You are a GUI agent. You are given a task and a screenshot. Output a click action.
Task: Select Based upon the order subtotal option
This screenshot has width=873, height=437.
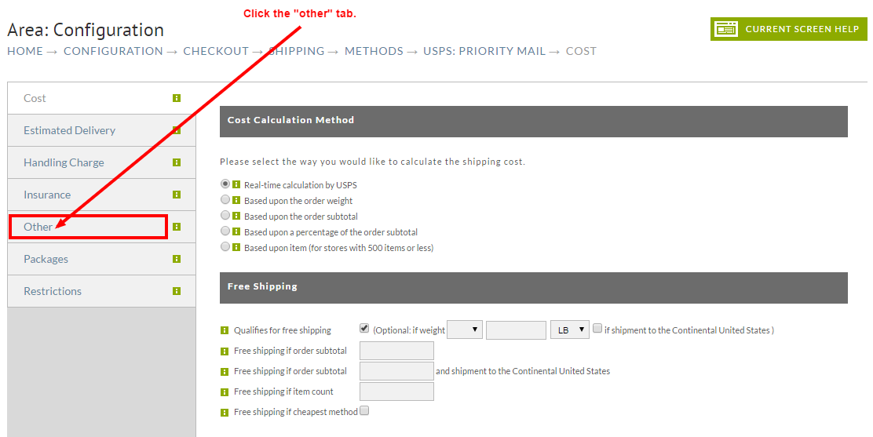225,215
